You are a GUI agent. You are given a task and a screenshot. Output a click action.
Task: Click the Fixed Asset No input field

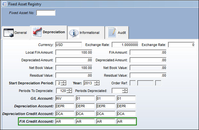click(46, 13)
